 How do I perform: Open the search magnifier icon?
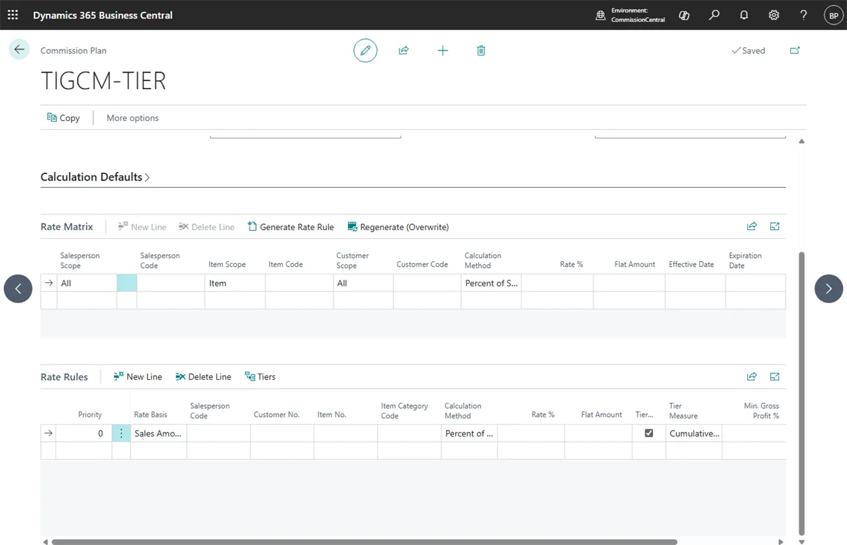tap(714, 15)
